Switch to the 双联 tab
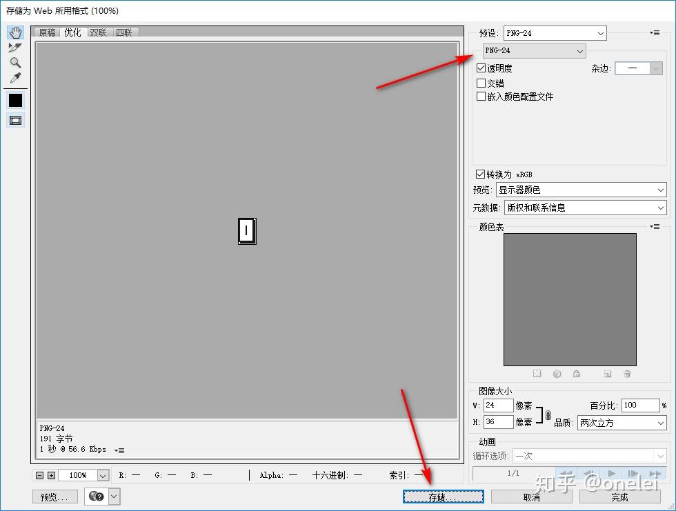 point(98,32)
